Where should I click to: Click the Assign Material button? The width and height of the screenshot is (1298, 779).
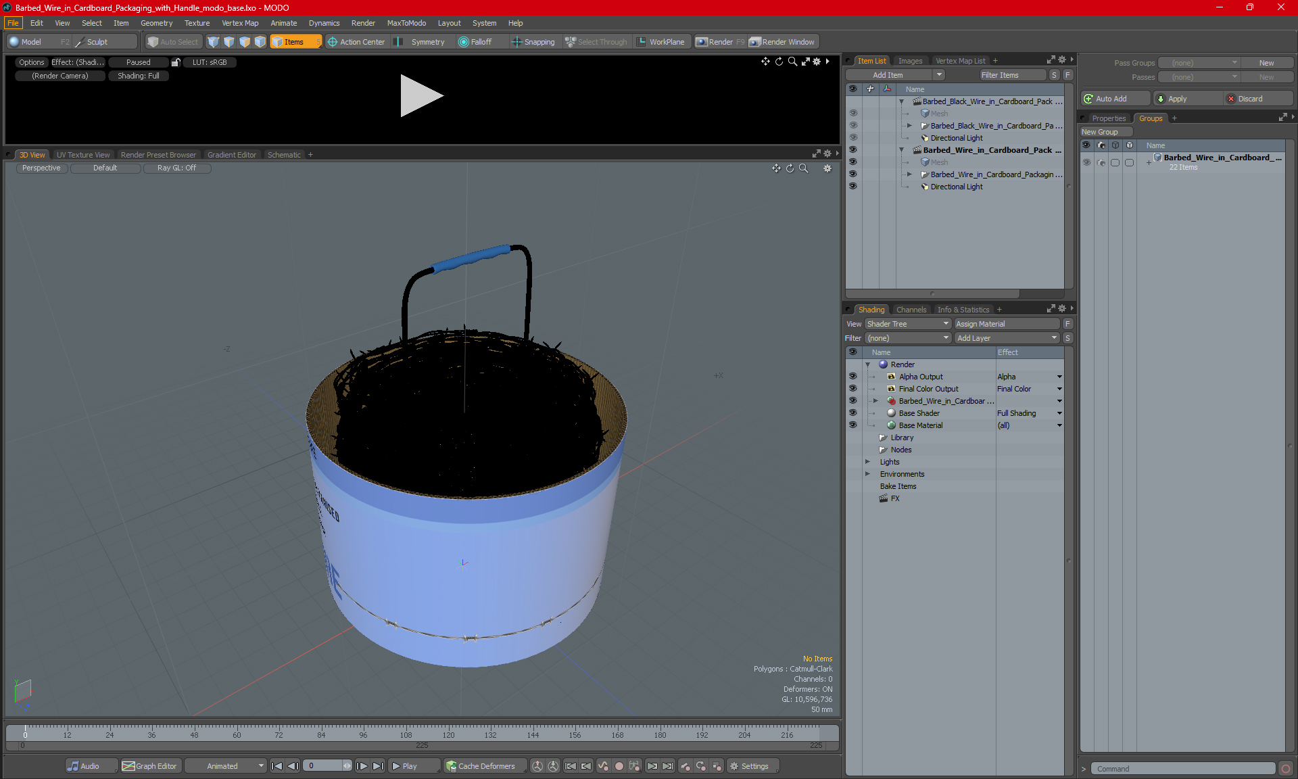click(x=1007, y=324)
